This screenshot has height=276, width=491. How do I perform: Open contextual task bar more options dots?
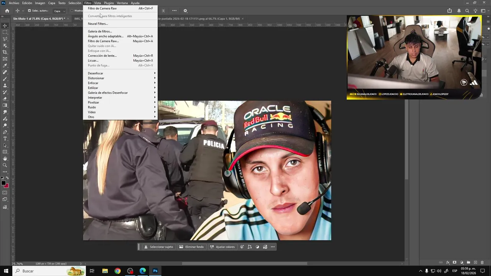273,247
